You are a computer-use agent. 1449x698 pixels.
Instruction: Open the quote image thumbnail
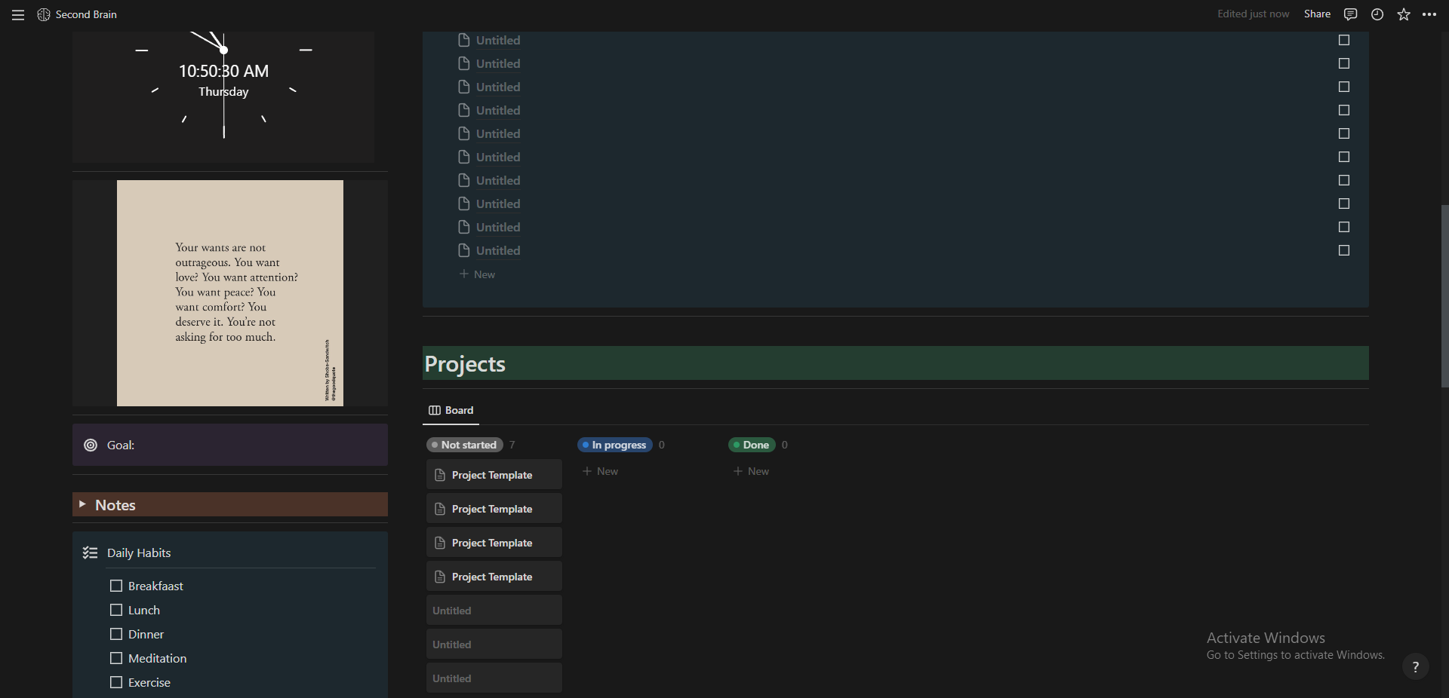pos(229,293)
